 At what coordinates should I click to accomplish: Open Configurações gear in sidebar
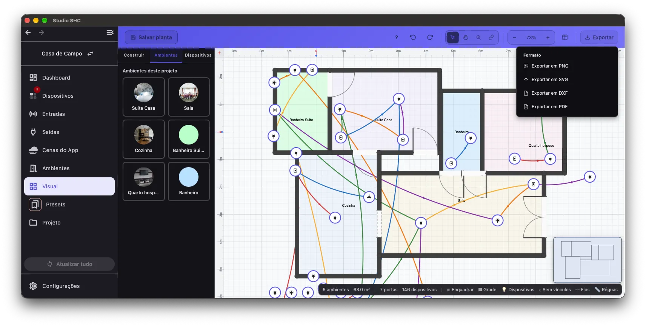pos(69,286)
